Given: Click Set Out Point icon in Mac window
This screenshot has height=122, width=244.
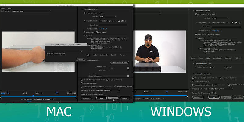Looking at the screenshot, I should point(27,93).
